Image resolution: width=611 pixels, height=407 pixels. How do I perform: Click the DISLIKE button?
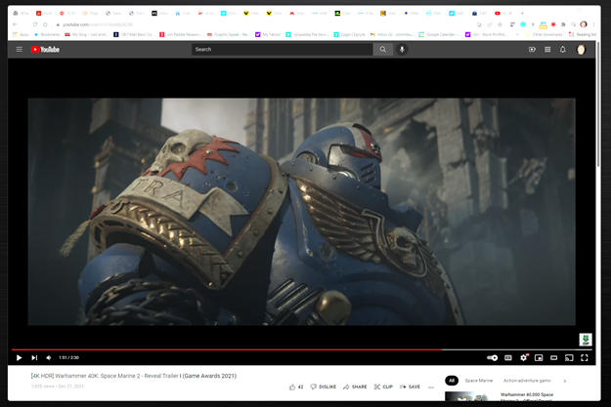(323, 387)
